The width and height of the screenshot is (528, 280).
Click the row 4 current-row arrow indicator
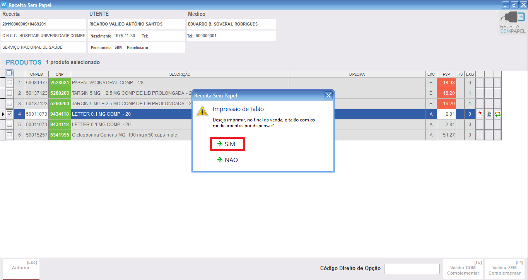click(x=3, y=114)
